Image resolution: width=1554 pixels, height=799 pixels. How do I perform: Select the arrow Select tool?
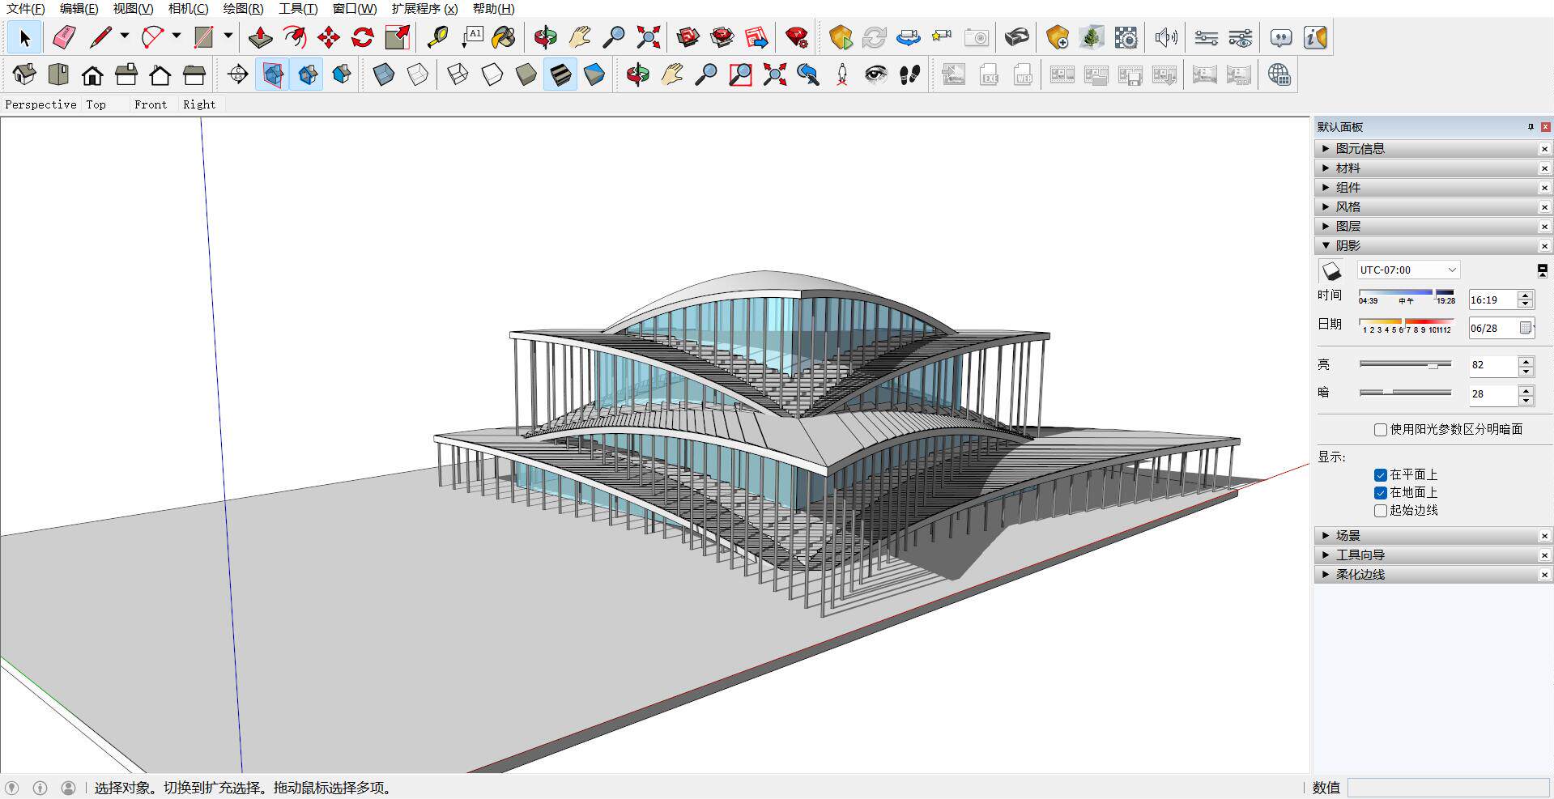tap(24, 37)
